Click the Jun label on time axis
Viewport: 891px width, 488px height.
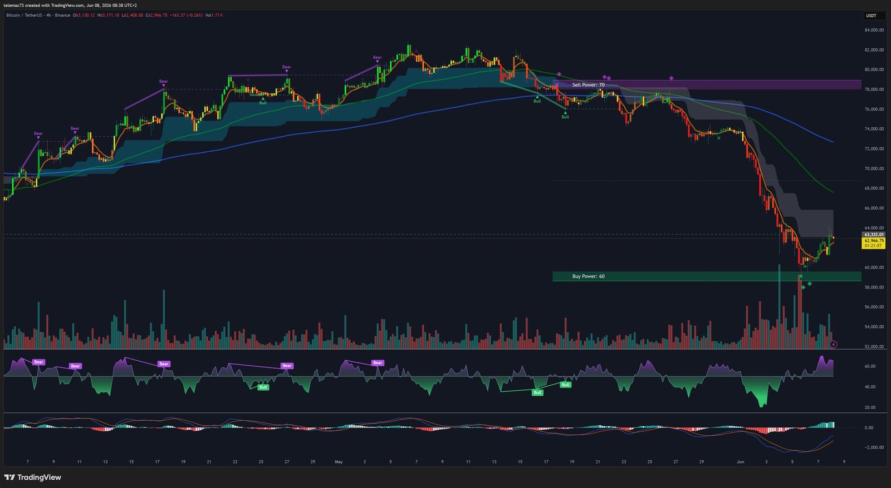pyautogui.click(x=740, y=461)
